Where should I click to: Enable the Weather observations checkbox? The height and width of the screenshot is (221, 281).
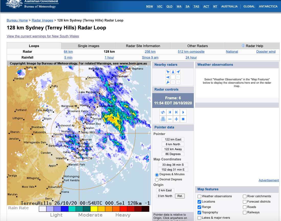click(x=199, y=196)
